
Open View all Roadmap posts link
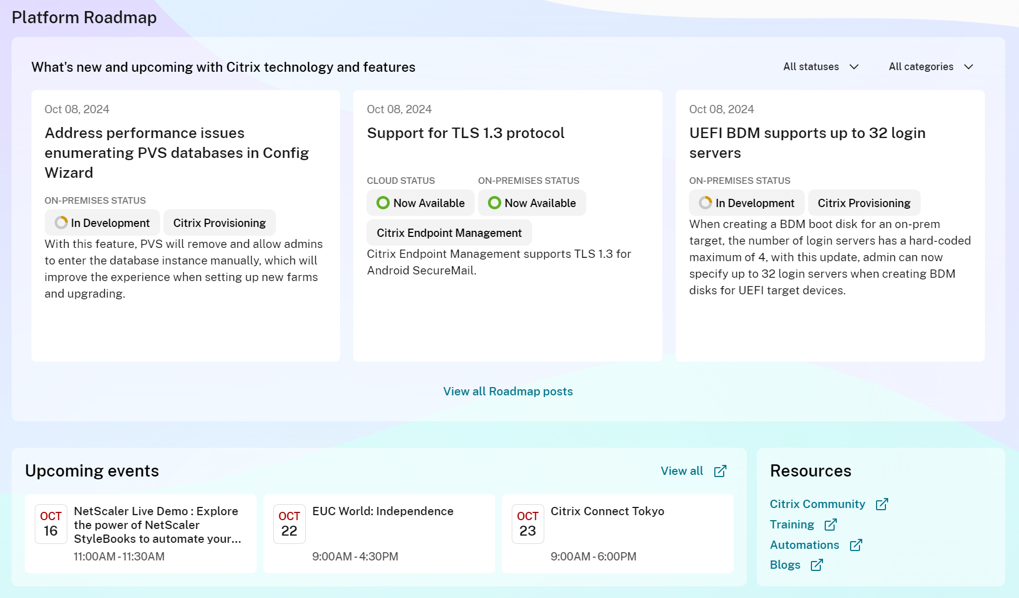[x=508, y=391]
